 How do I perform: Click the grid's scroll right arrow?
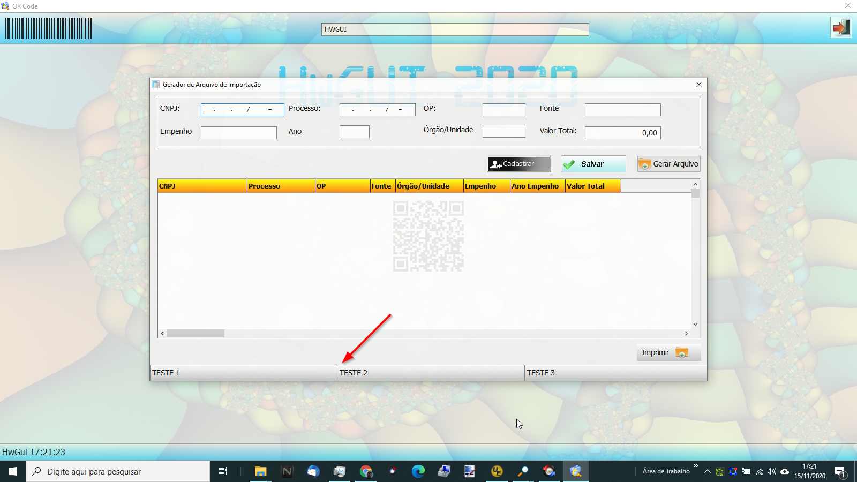point(687,333)
